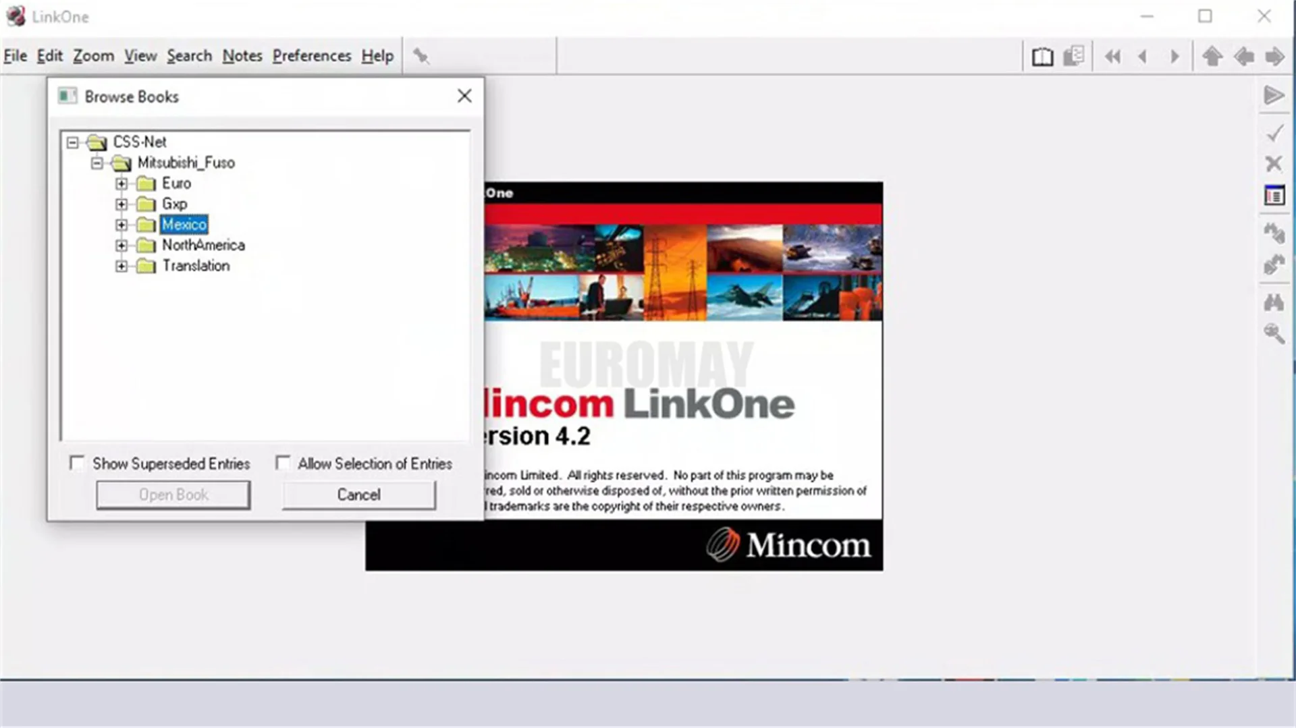The image size is (1296, 728).
Task: Open the Edit menu
Action: click(49, 56)
